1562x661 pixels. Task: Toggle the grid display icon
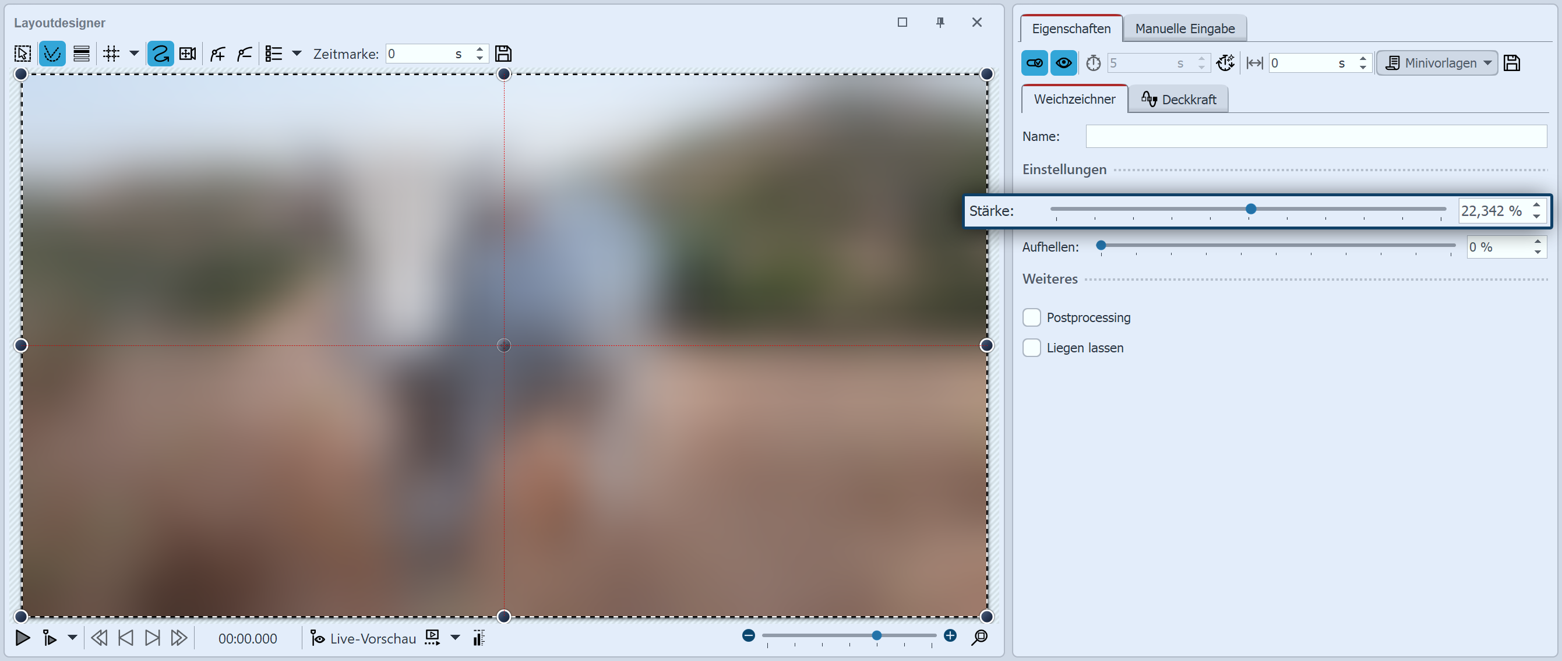click(111, 54)
